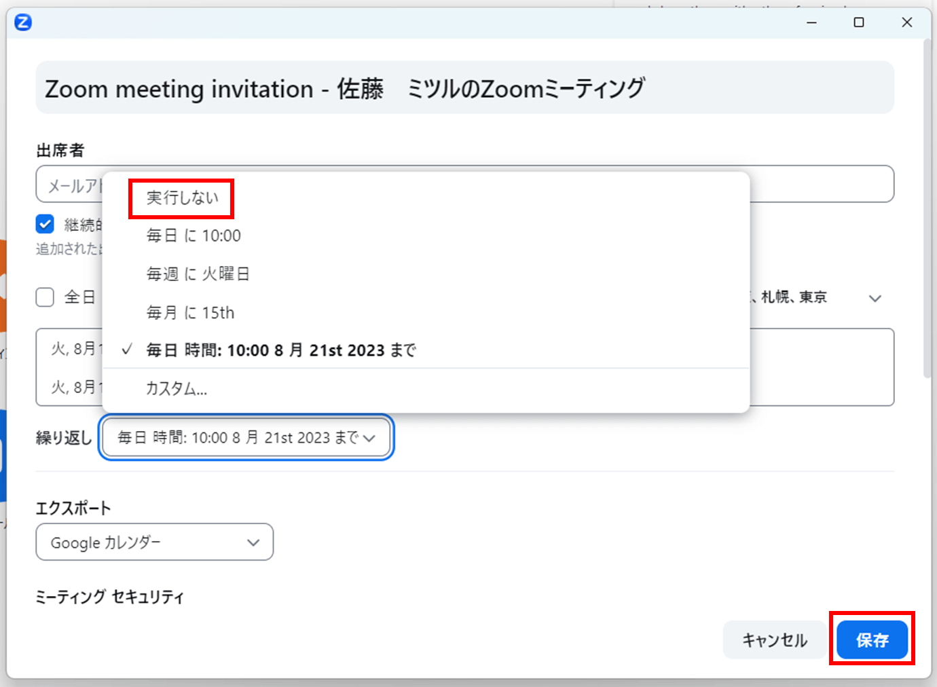Minimize the Zoom meeting window
Screen dimensions: 937x687
click(811, 22)
